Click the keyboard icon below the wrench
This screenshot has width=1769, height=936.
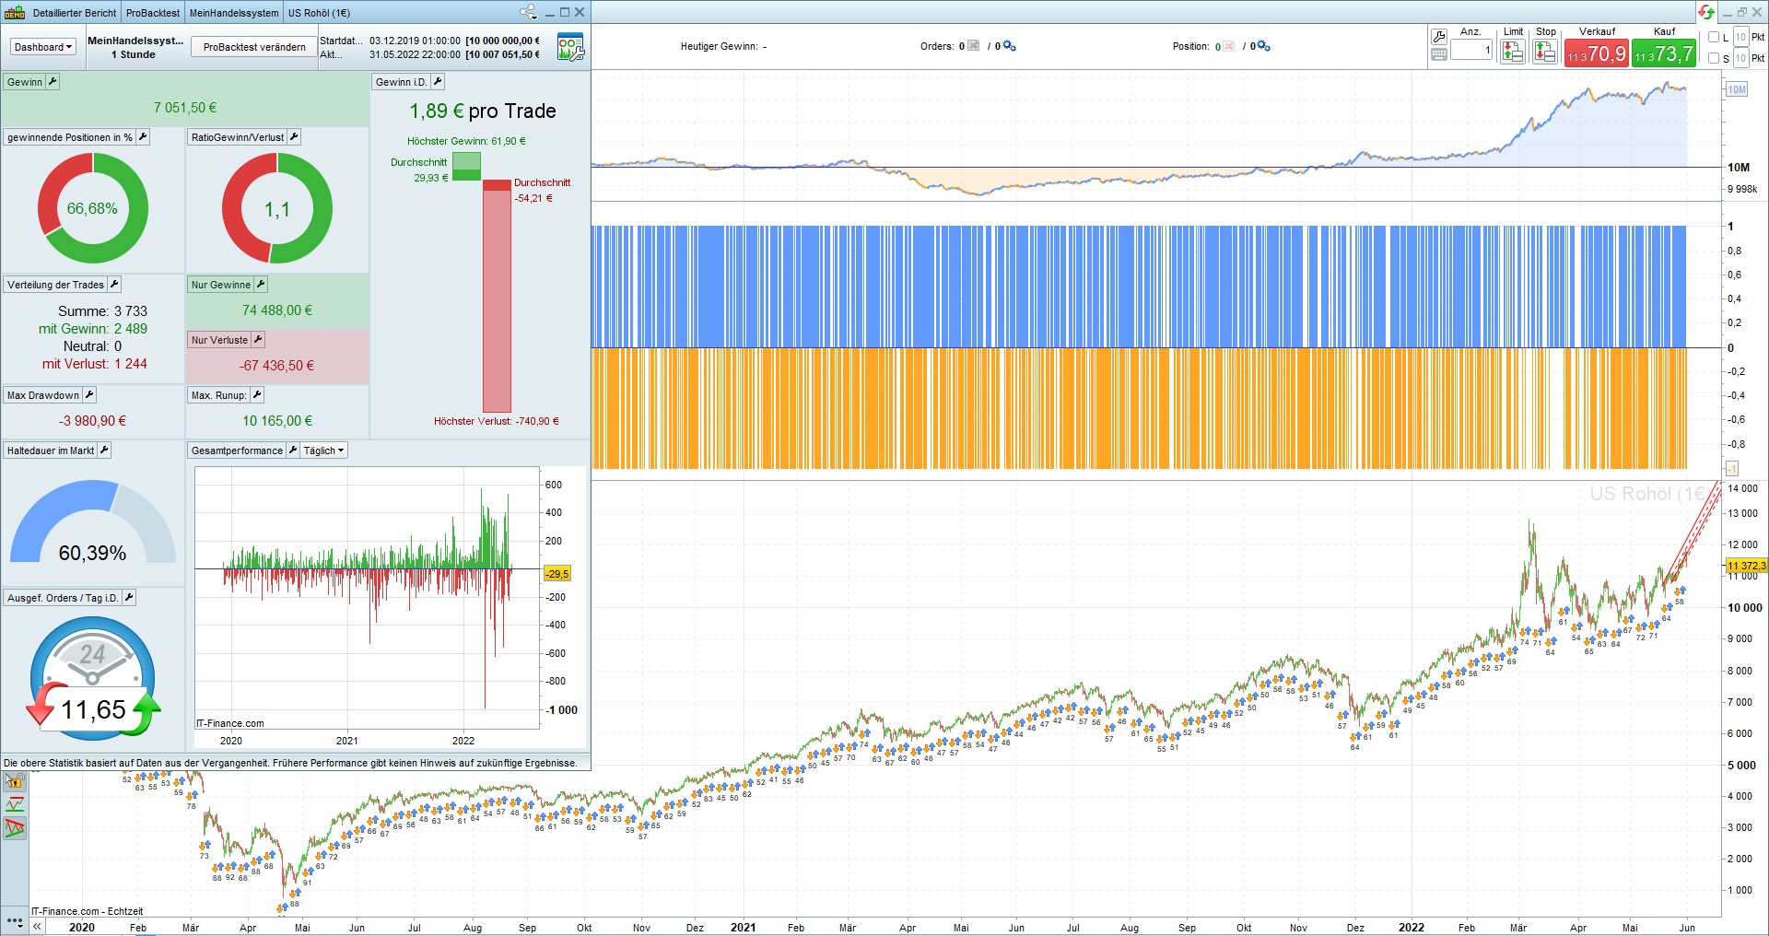[x=1438, y=55]
